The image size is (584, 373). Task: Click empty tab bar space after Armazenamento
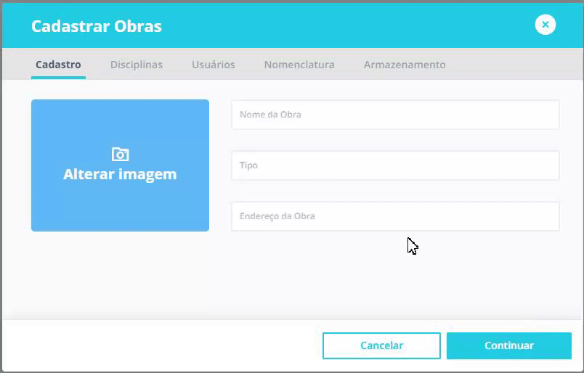[516, 65]
